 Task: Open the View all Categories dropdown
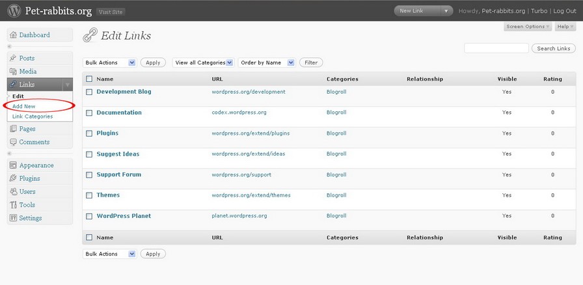pos(203,62)
